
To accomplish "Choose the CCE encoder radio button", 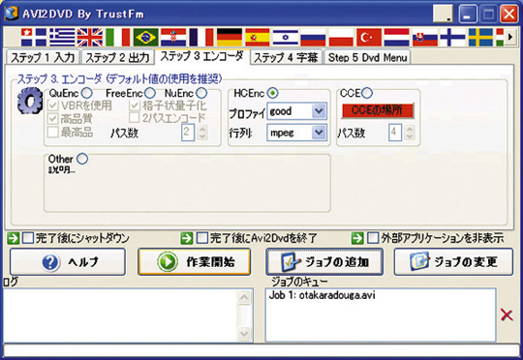I will click(x=367, y=93).
